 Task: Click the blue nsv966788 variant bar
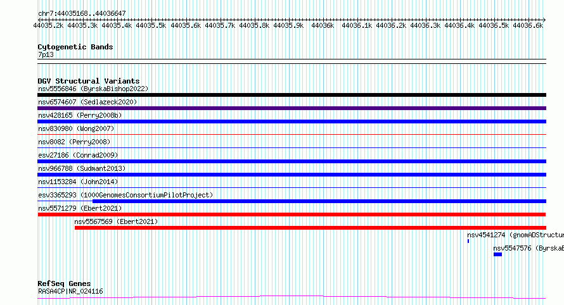(x=292, y=175)
